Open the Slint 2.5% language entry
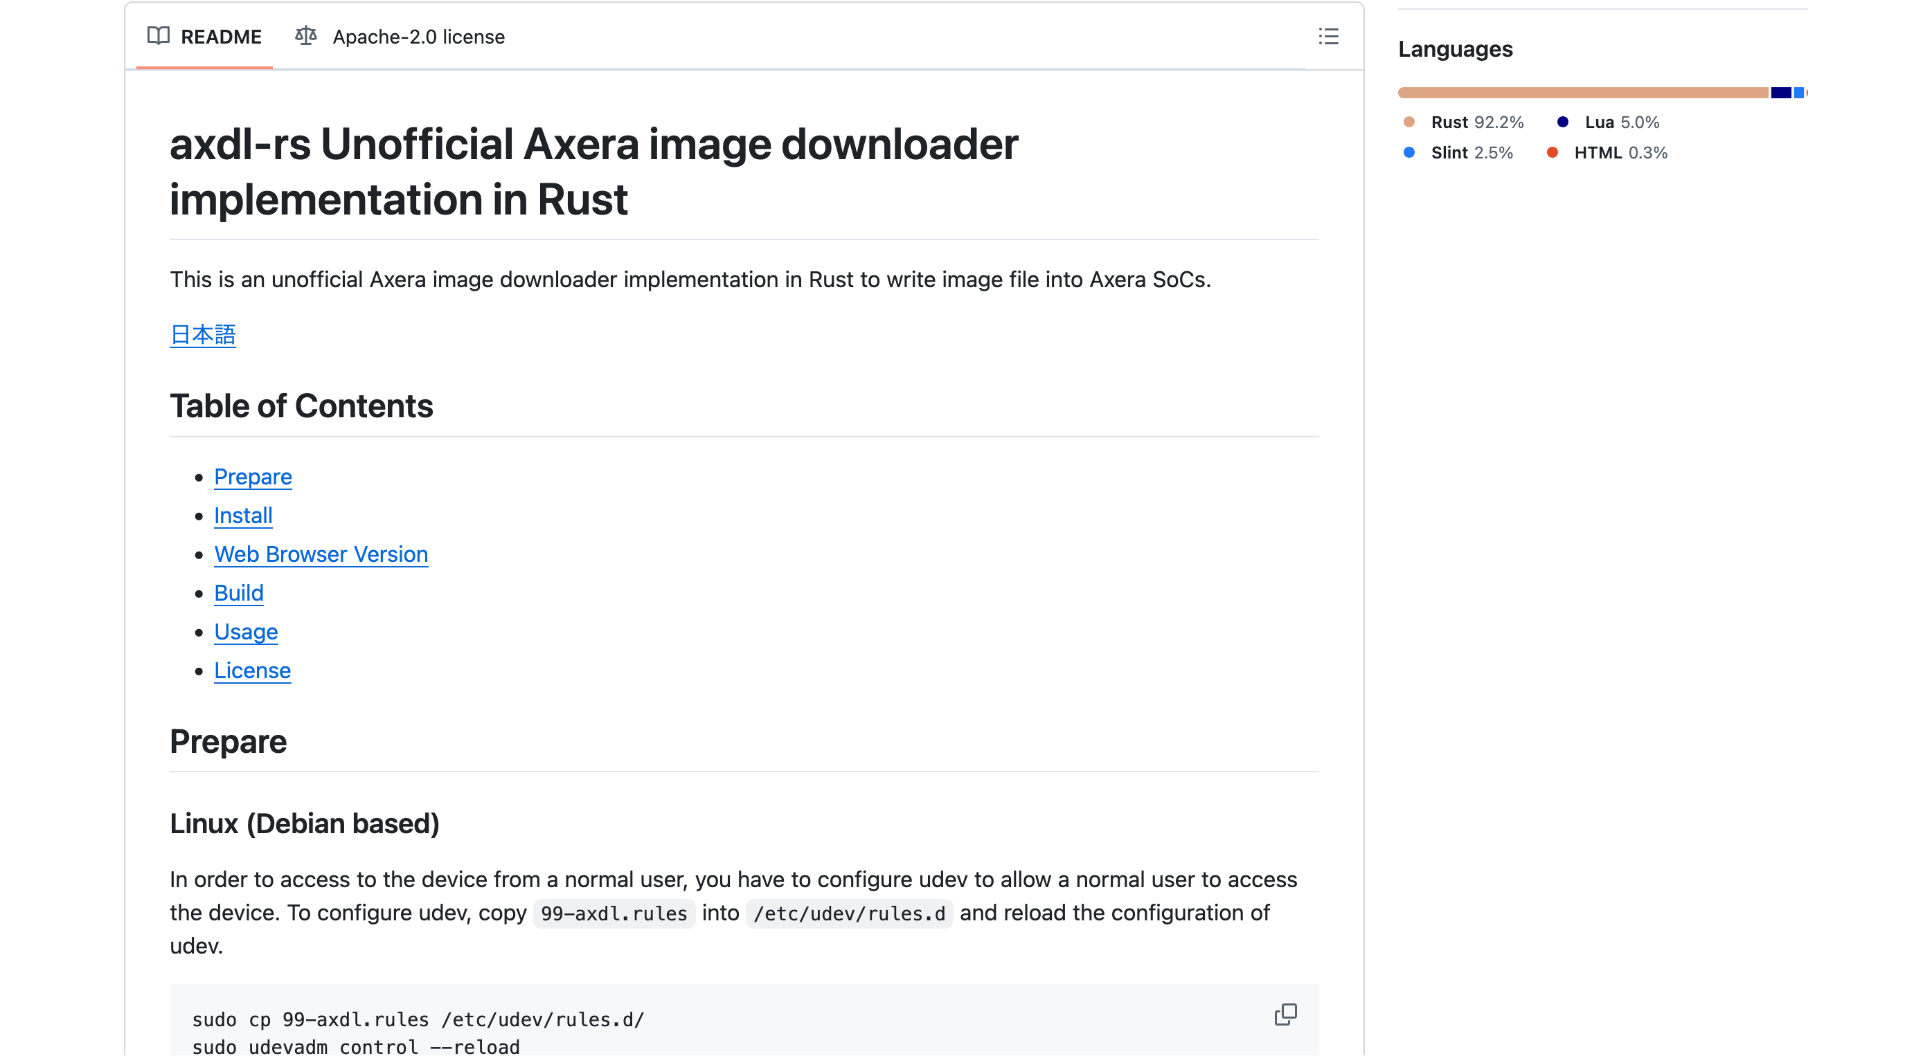 1457,153
